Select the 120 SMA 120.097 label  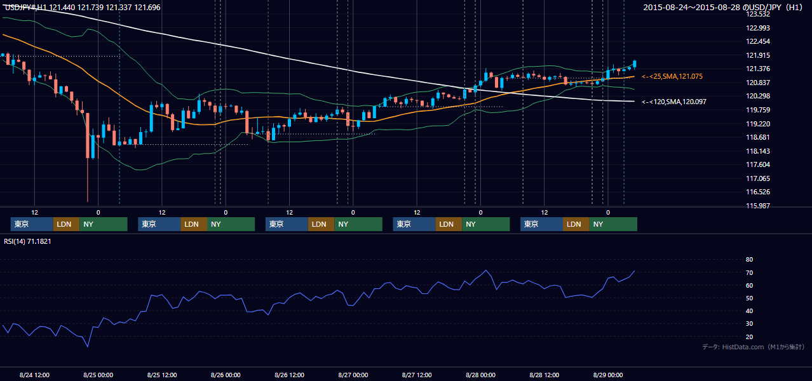pos(673,102)
